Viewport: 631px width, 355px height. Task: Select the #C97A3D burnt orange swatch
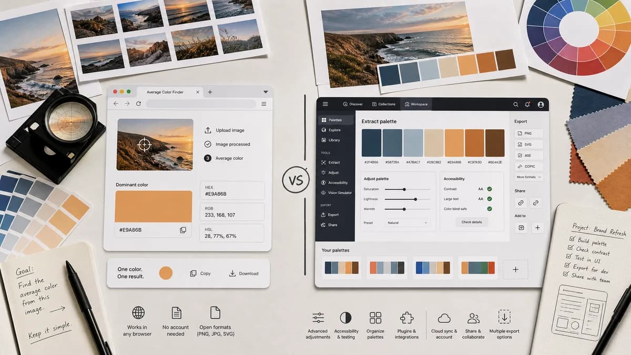pos(474,143)
